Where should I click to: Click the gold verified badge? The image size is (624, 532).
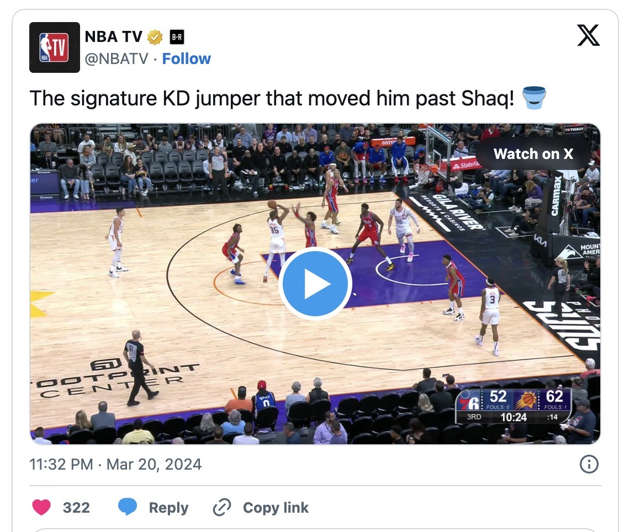pyautogui.click(x=155, y=38)
